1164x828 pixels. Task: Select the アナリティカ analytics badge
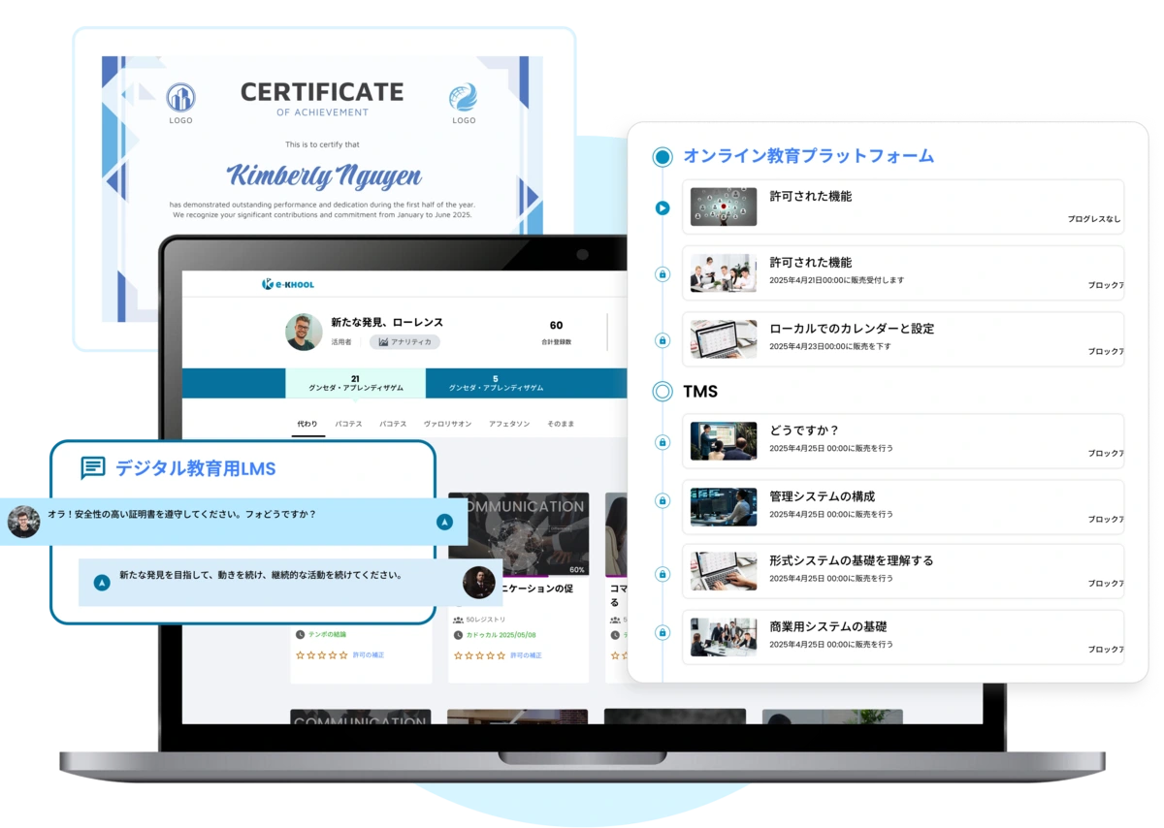click(x=404, y=342)
